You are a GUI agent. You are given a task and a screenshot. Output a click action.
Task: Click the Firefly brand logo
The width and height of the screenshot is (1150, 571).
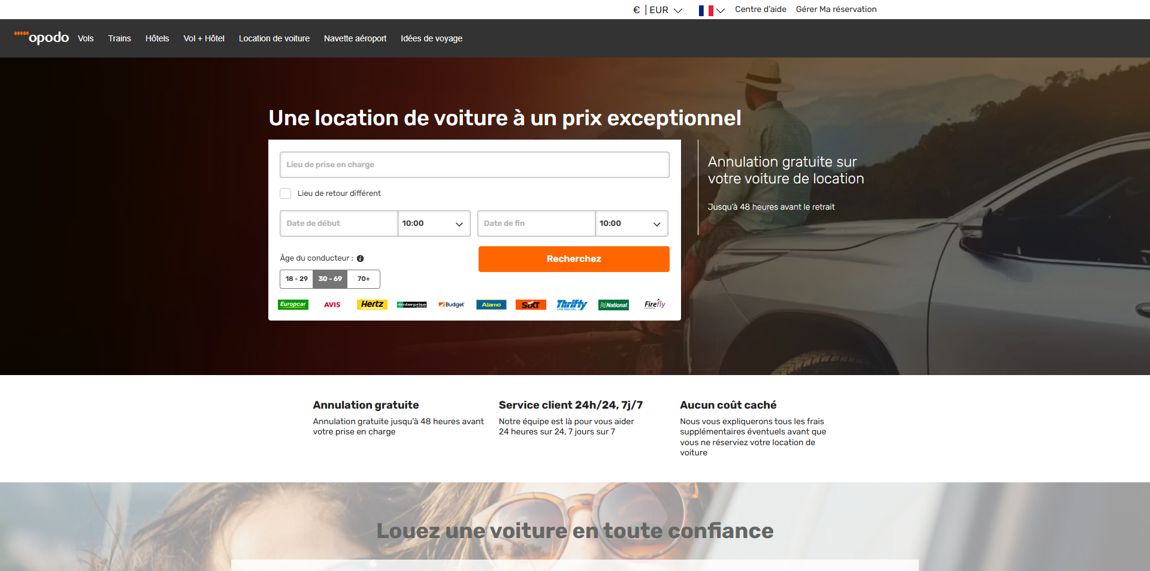[655, 304]
